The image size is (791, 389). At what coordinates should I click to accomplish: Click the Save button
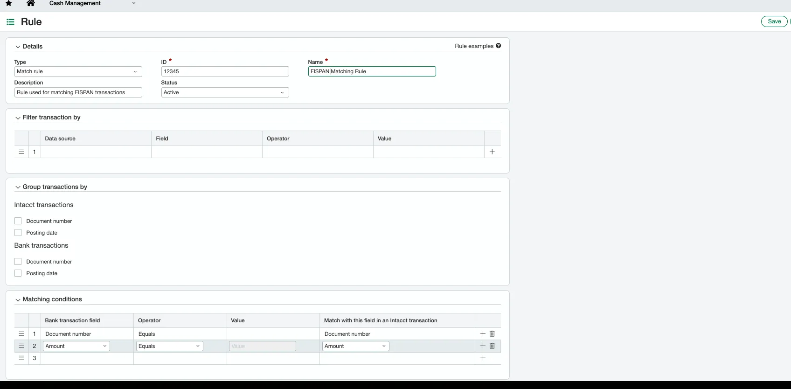pos(774,21)
